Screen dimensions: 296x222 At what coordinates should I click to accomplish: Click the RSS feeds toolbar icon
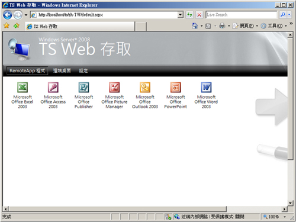point(208,26)
